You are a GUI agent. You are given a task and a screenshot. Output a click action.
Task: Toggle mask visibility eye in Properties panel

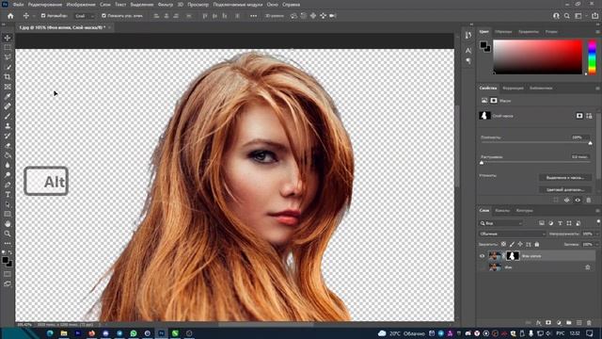click(578, 200)
